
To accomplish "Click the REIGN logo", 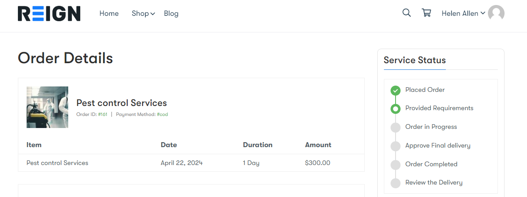I will coord(49,13).
